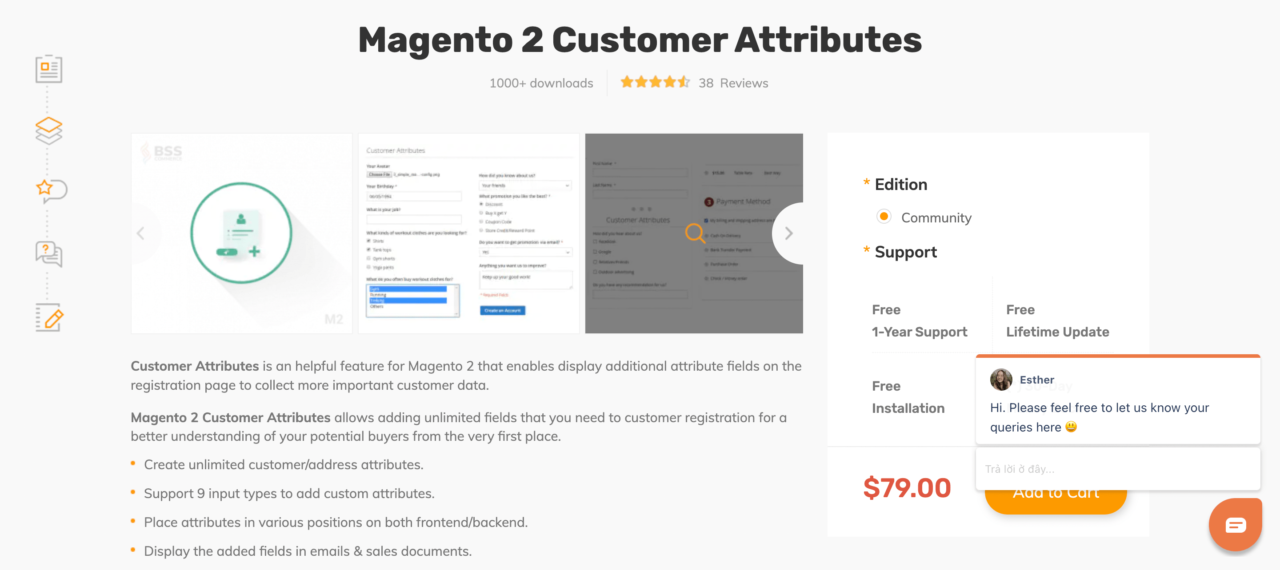
Task: Click the 38 Reviews link
Action: 733,83
